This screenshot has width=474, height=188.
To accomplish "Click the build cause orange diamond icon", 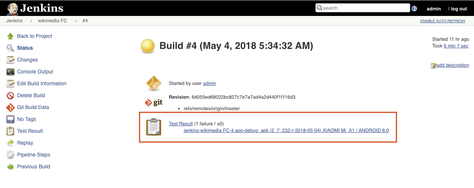I will point(154,83).
